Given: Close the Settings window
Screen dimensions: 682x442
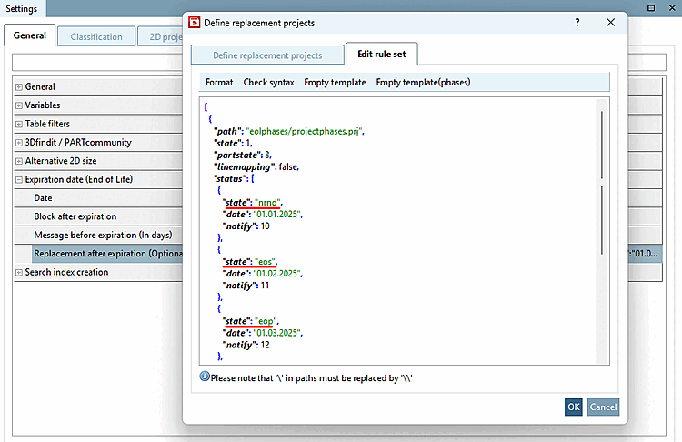Looking at the screenshot, I should coord(672,8).
